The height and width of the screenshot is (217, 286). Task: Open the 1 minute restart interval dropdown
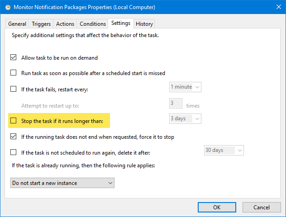185,87
